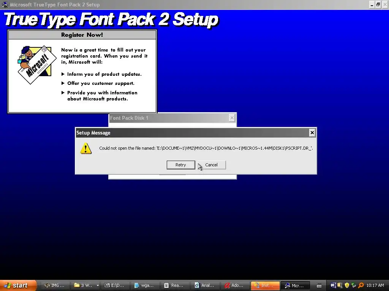The width and height of the screenshot is (389, 291).
Task: Click the orange magnifier tray icon
Action: pyautogui.click(x=361, y=285)
